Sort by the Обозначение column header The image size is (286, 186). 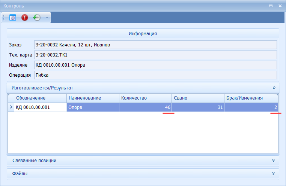click(40, 98)
